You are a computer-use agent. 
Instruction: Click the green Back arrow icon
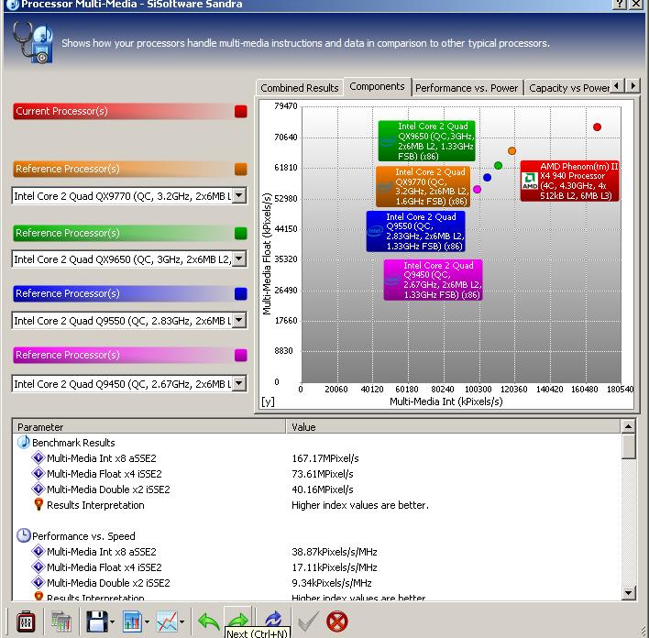[209, 621]
